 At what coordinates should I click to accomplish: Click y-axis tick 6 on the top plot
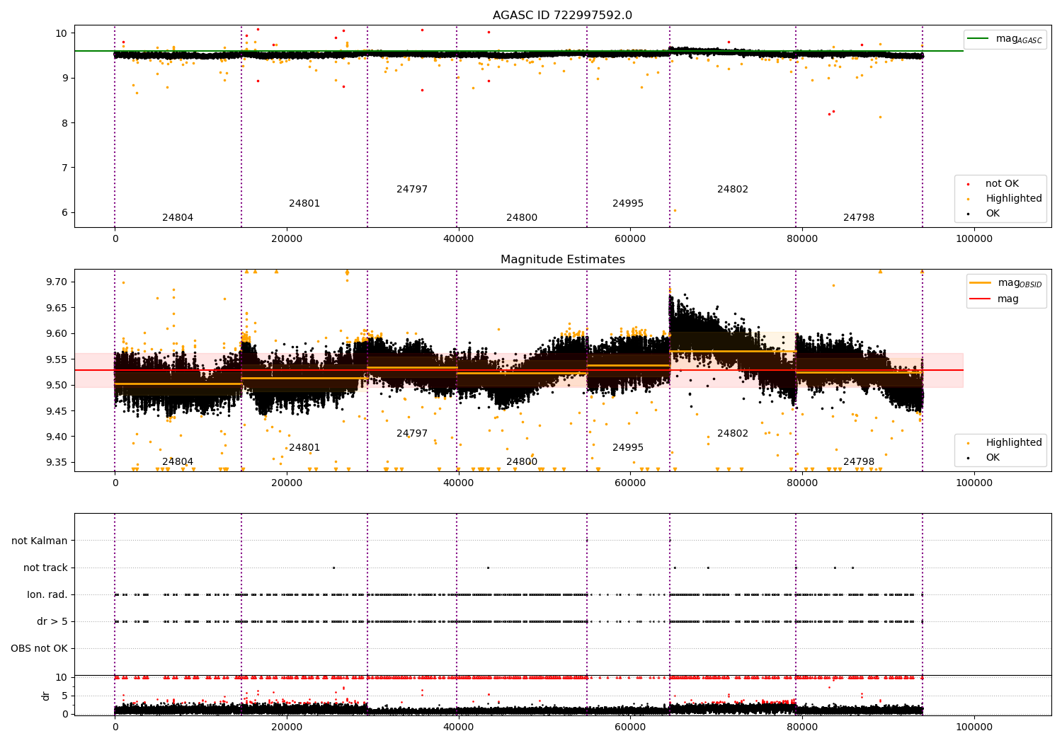[x=63, y=212]
